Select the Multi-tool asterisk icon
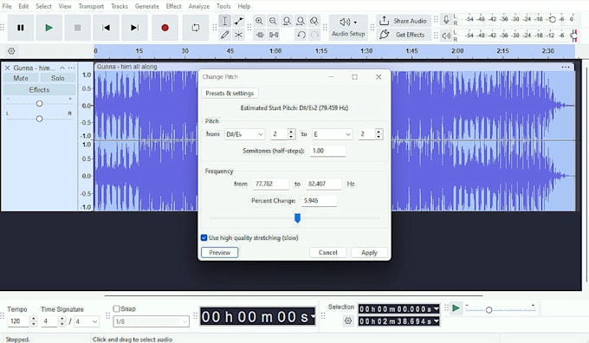589x343 pixels. coord(238,35)
